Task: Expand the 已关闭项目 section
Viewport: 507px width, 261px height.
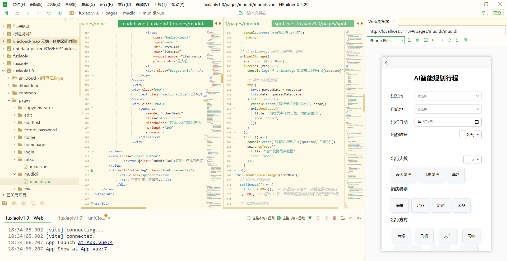Action: click(3, 195)
